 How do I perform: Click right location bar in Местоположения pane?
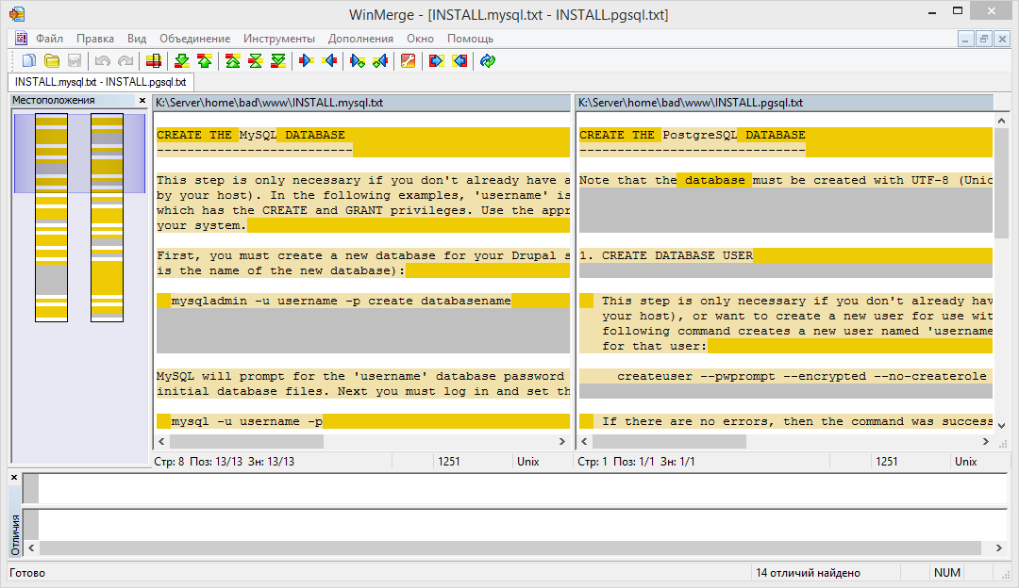[x=108, y=218]
